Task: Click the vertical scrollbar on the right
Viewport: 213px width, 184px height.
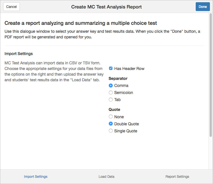Action: coord(211,75)
